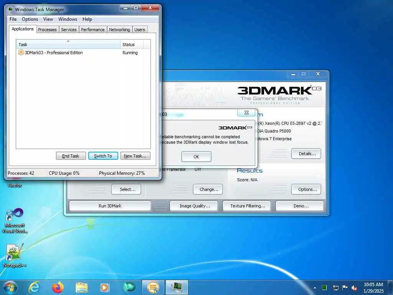Image resolution: width=393 pixels, height=295 pixels.
Task: Close the 3DMark03 error dialog
Action: coord(246,113)
